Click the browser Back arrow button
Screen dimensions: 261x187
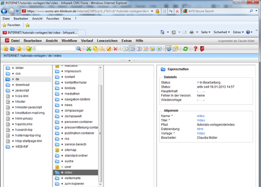pos(4,11)
